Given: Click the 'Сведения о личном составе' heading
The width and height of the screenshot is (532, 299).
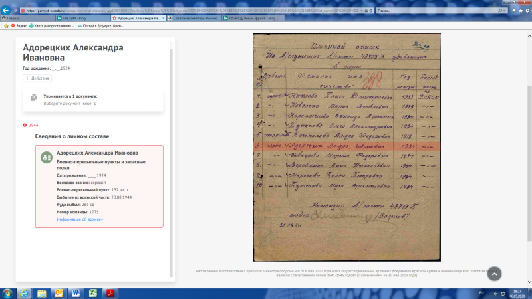Looking at the screenshot, I should 72,136.
